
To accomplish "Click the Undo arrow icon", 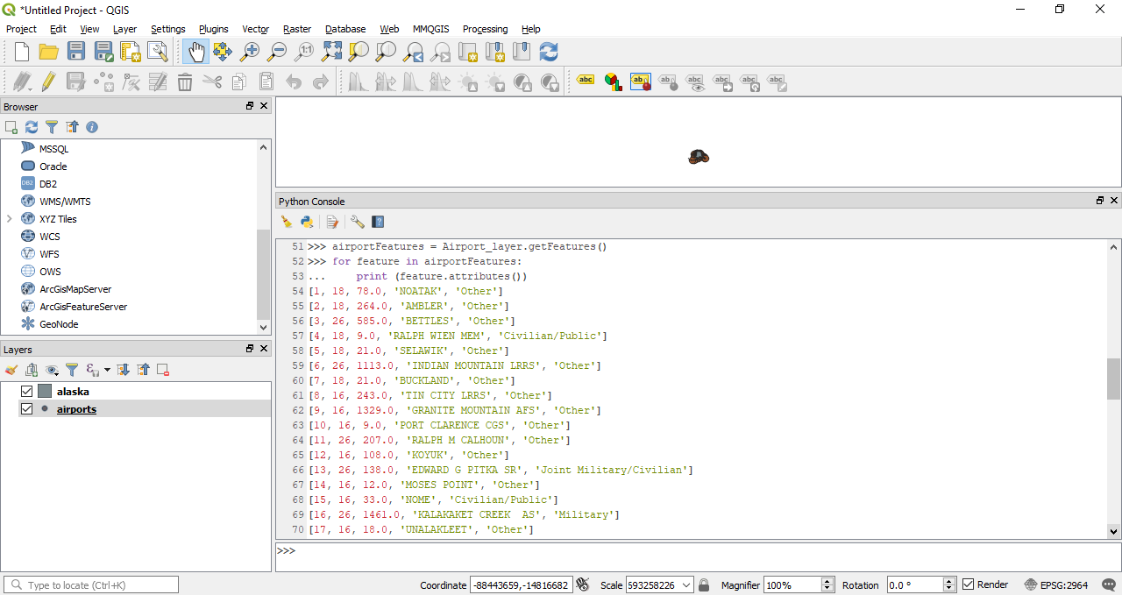I will point(294,81).
